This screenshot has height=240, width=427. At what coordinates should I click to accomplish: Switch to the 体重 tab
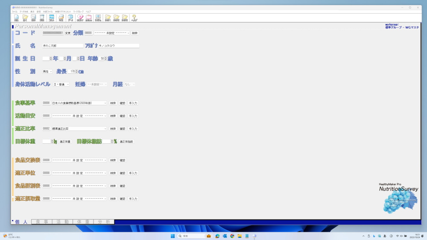(x=83, y=222)
